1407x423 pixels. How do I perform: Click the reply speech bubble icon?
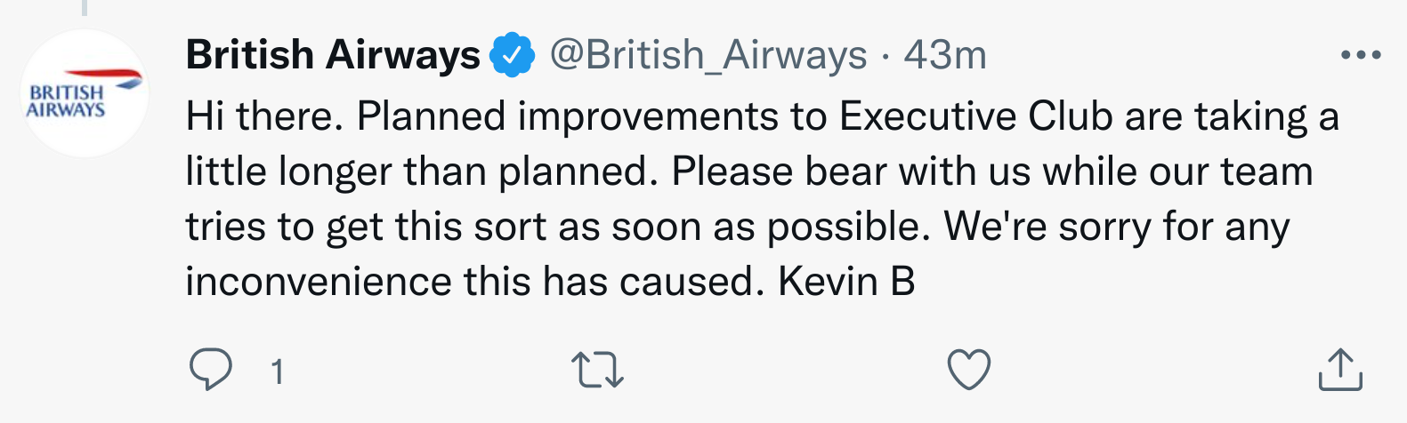[x=211, y=370]
